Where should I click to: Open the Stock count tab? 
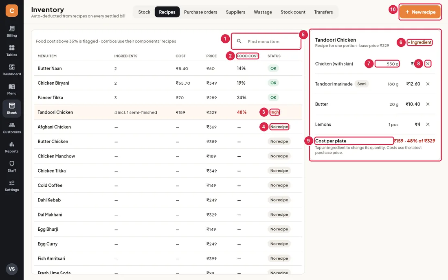click(x=293, y=12)
